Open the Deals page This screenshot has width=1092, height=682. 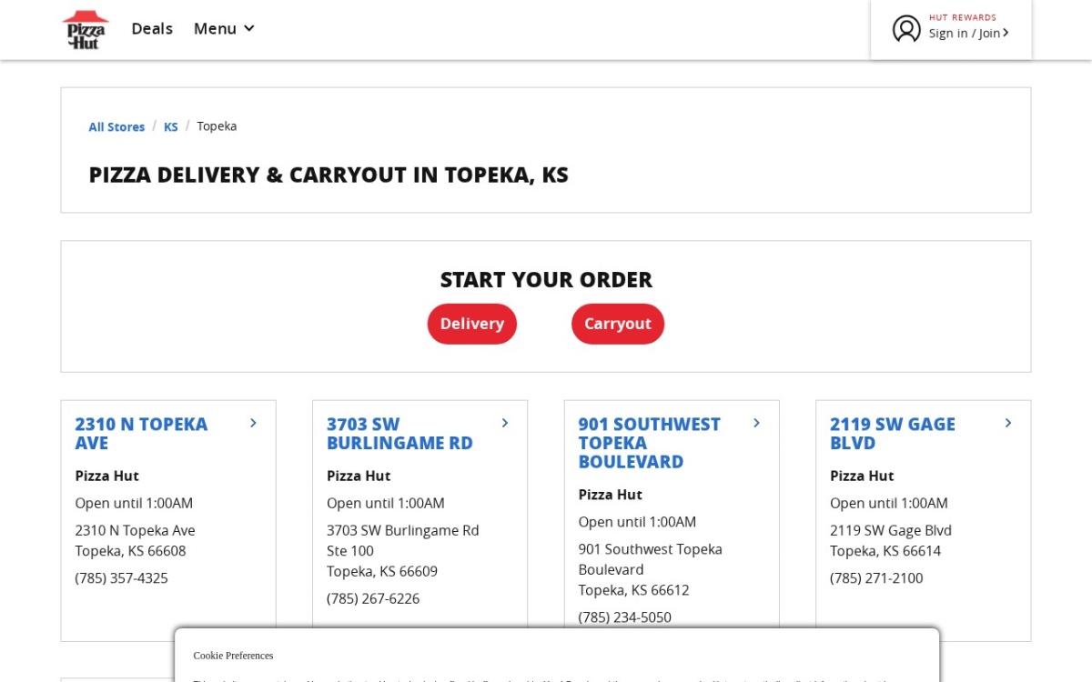point(152,29)
